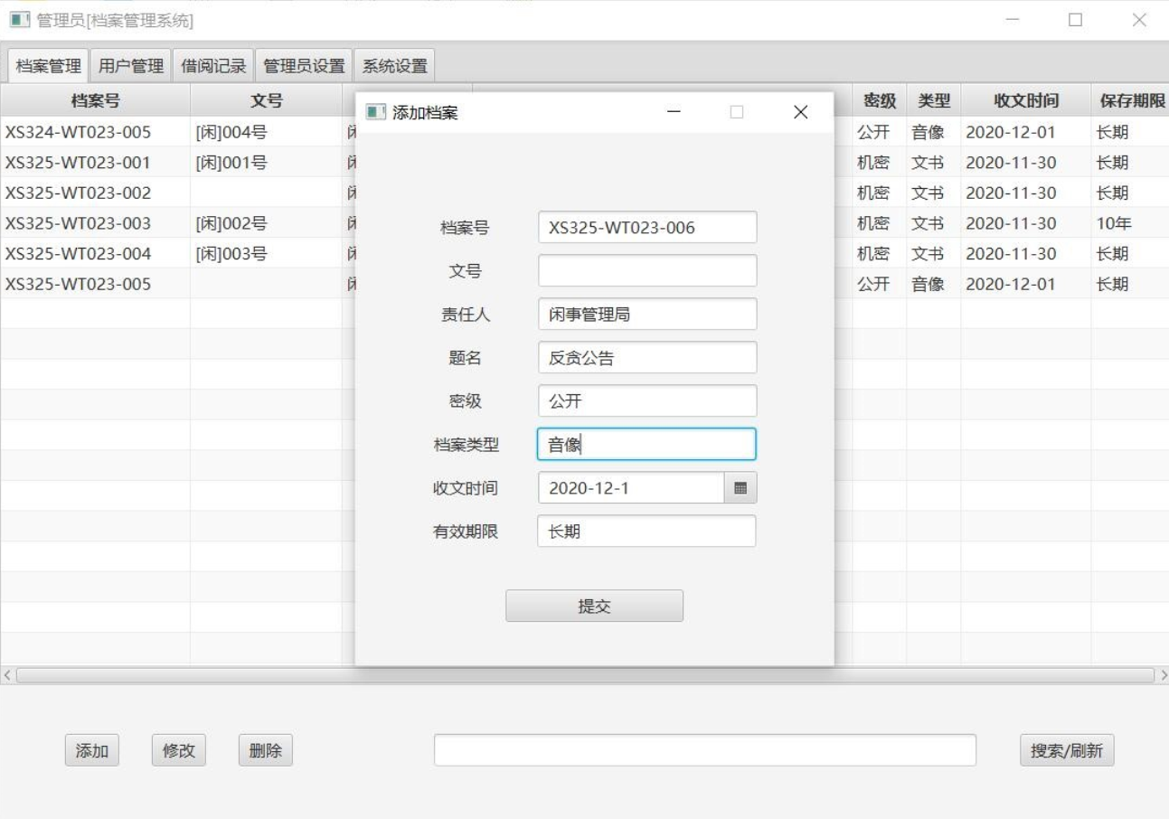The image size is (1169, 819).
Task: Click the 文号 input field
Action: point(646,270)
